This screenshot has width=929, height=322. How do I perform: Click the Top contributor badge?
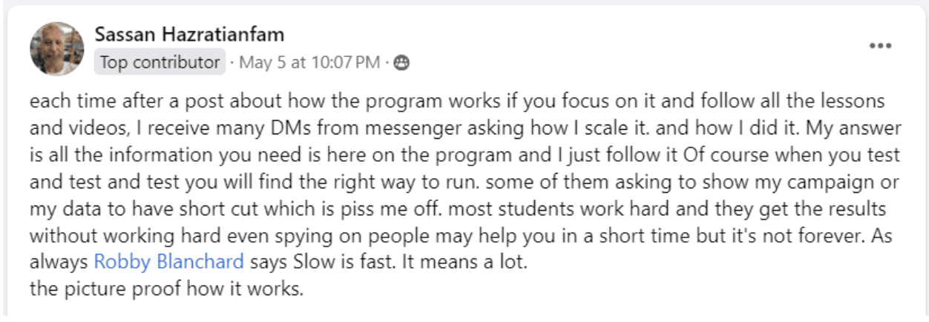pos(160,62)
